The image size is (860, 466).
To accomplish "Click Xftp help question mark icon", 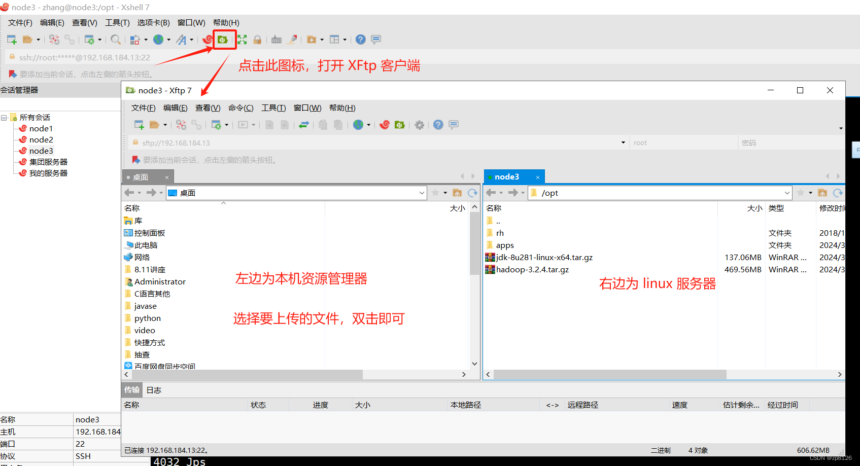I will [438, 125].
